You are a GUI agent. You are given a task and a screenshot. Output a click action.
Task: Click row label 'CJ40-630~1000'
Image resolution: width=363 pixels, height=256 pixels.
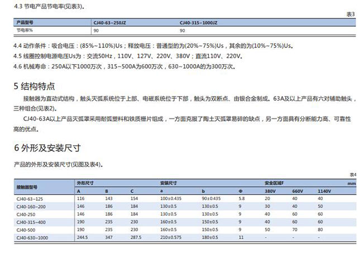click(32, 238)
